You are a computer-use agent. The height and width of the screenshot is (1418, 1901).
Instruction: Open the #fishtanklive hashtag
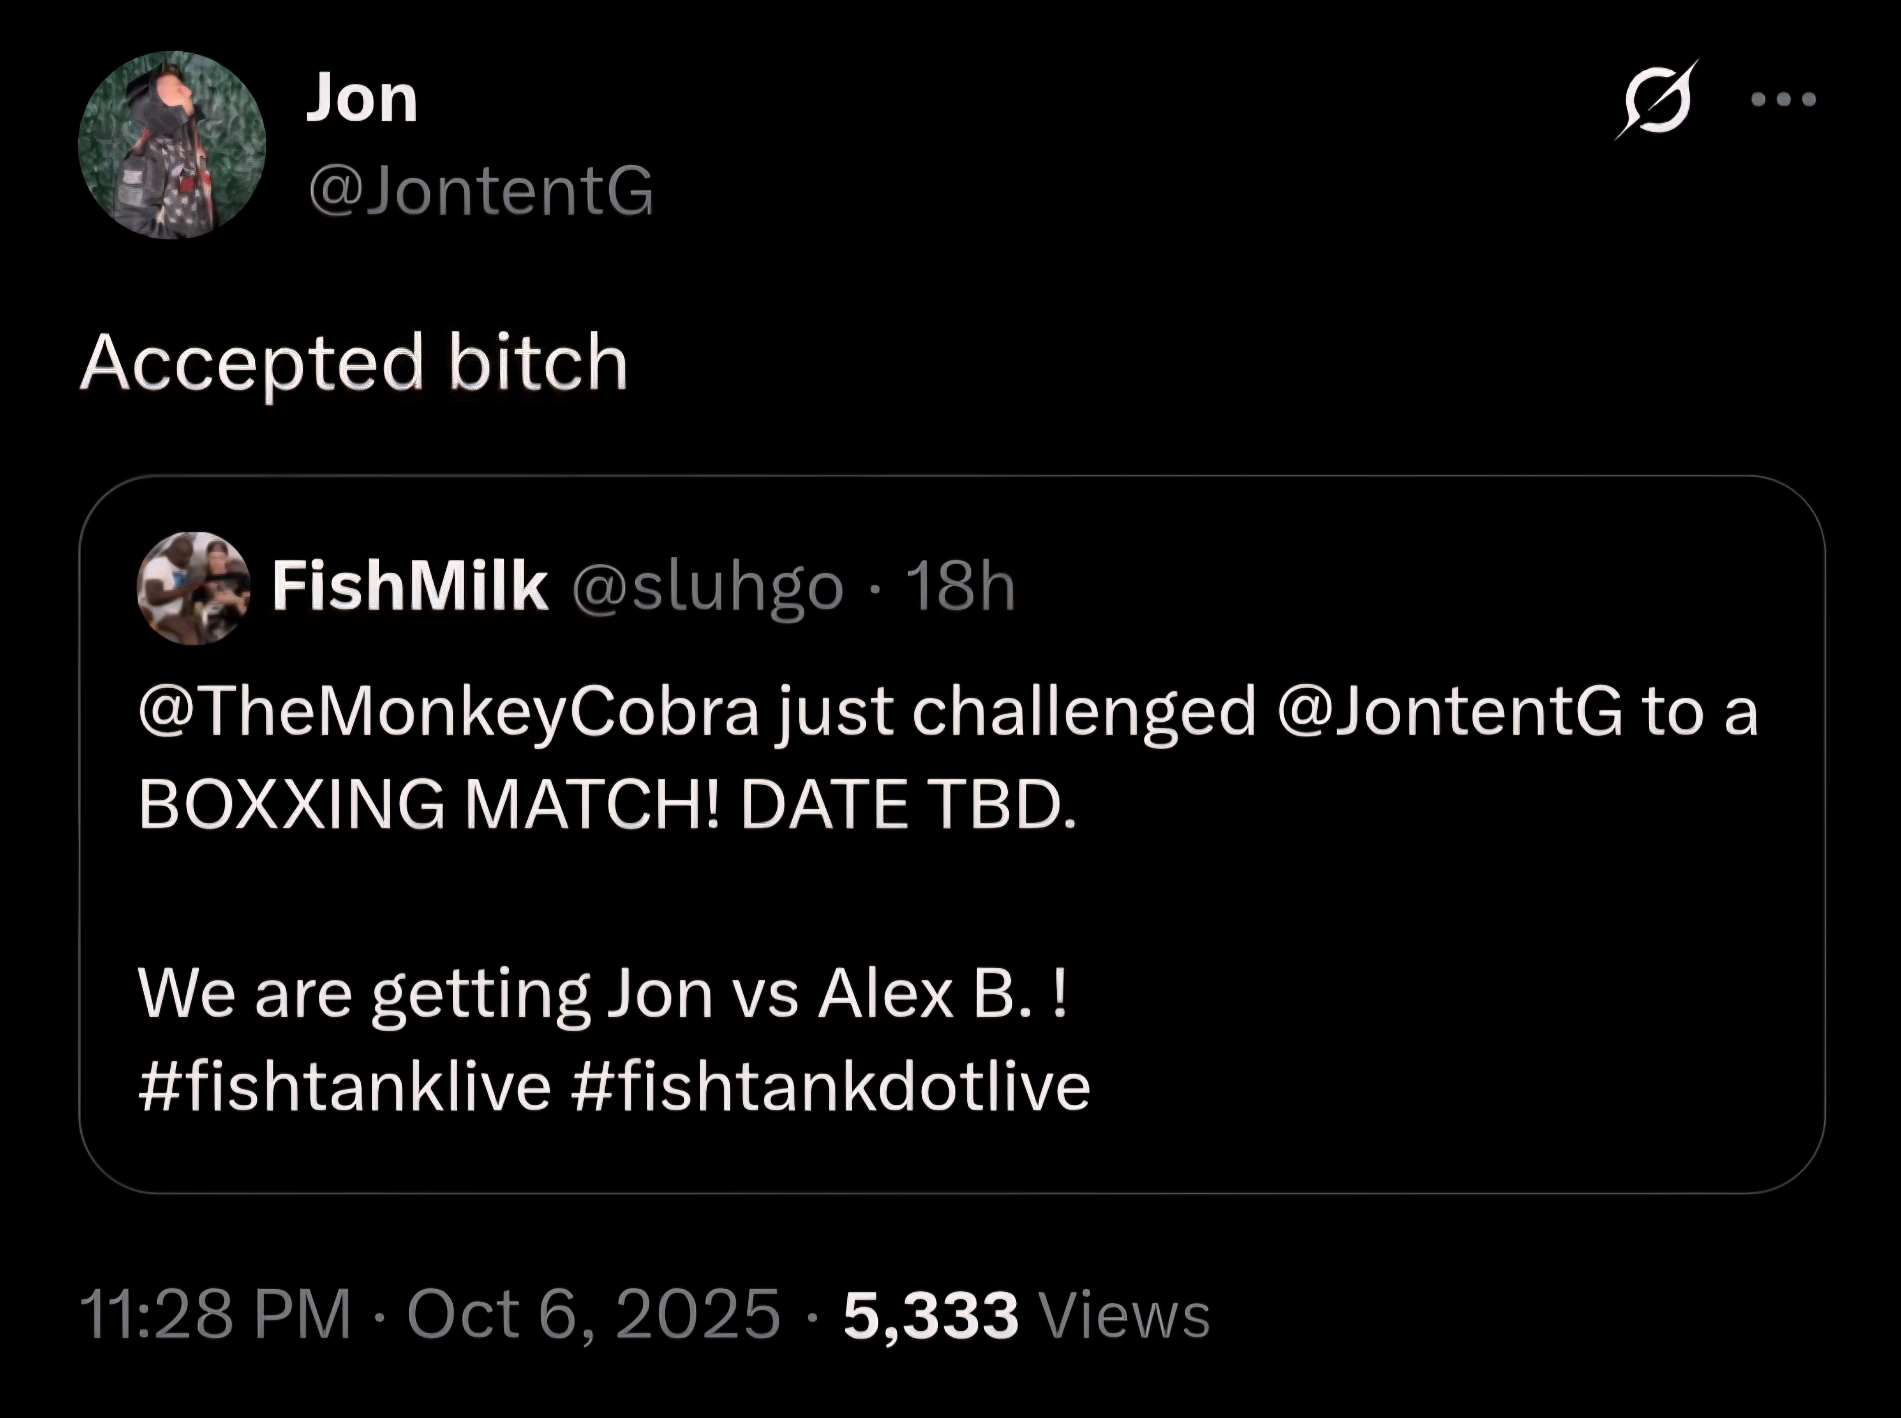pos(344,1086)
